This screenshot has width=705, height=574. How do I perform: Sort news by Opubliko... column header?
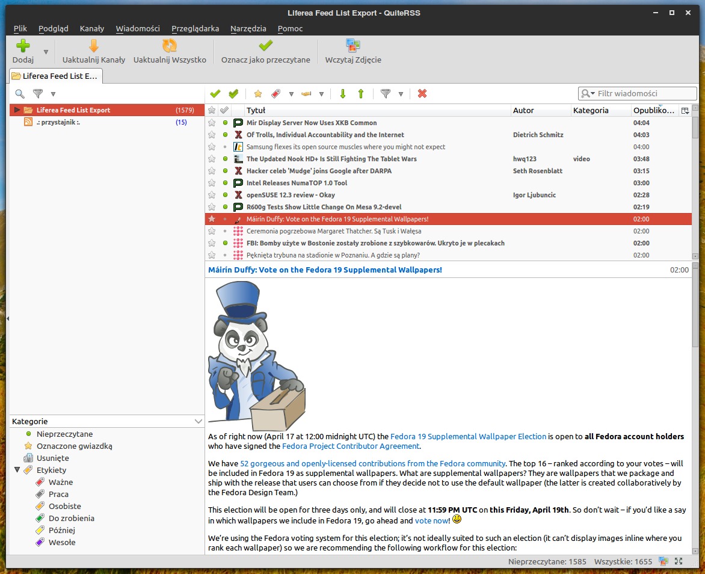pyautogui.click(x=654, y=110)
